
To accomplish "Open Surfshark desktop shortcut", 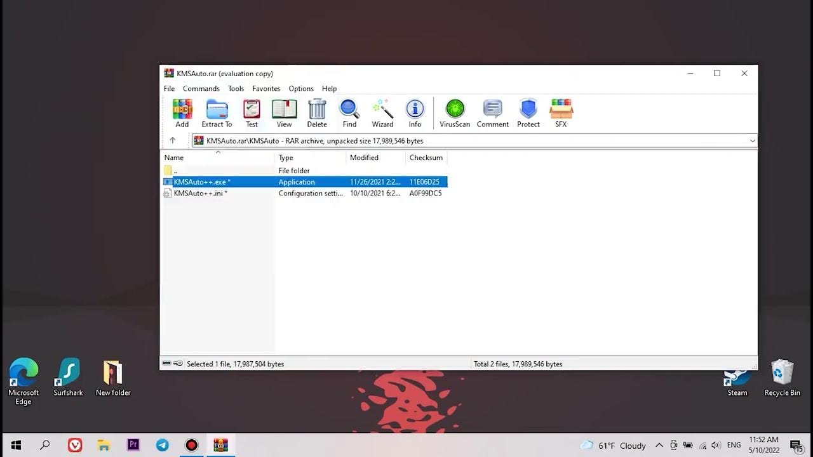I will pyautogui.click(x=68, y=378).
